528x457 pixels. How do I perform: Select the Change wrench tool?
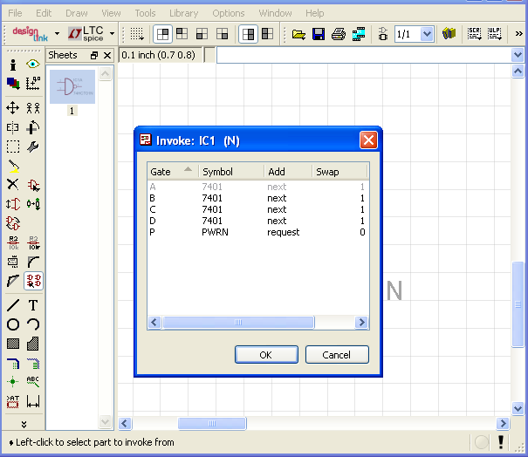coord(33,147)
